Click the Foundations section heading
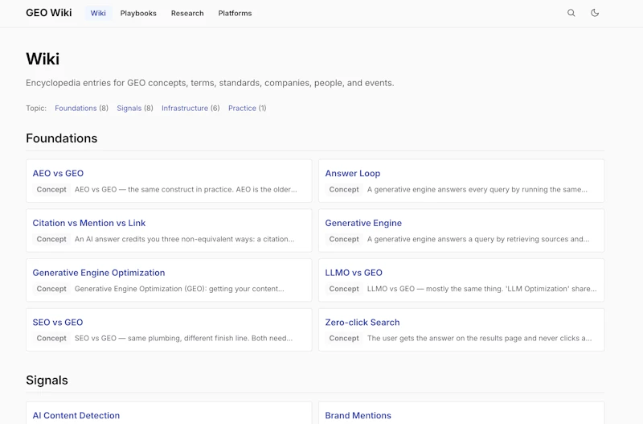643x424 pixels. (x=62, y=138)
